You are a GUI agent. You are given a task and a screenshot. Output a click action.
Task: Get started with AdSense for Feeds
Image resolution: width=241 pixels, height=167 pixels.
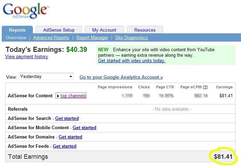point(64,146)
